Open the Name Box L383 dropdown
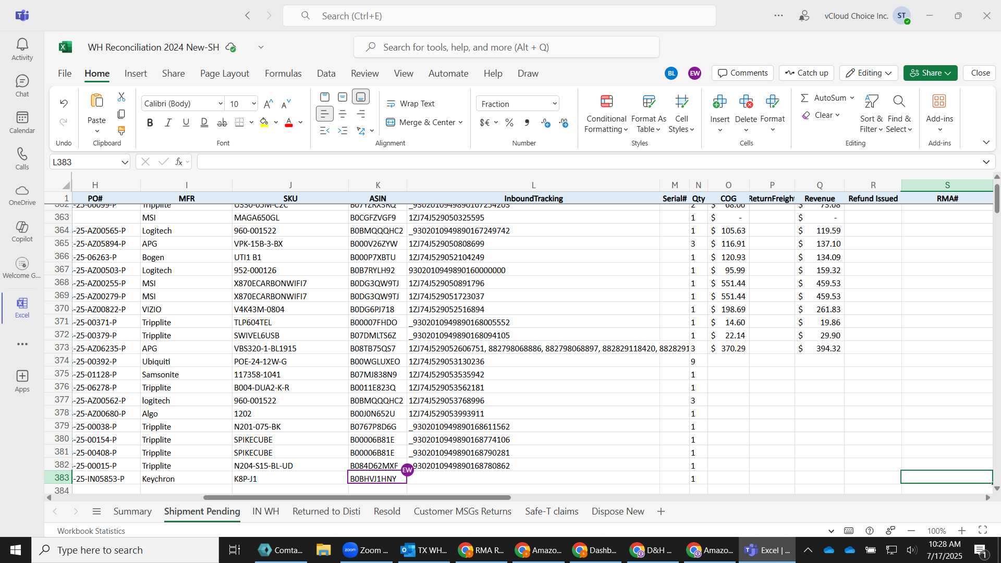Viewport: 1001px width, 563px height. point(125,162)
